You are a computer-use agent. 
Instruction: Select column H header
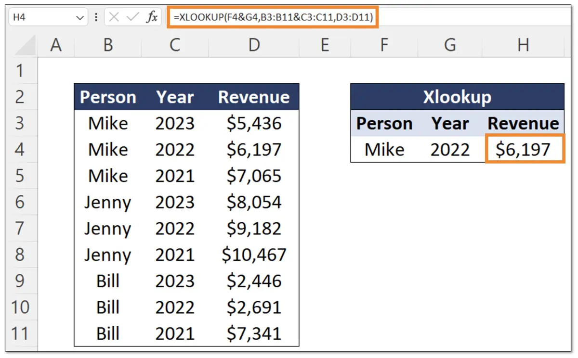(x=523, y=45)
